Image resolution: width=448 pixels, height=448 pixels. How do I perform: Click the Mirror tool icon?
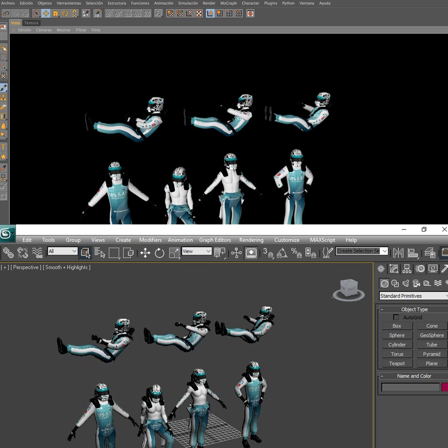point(398,253)
